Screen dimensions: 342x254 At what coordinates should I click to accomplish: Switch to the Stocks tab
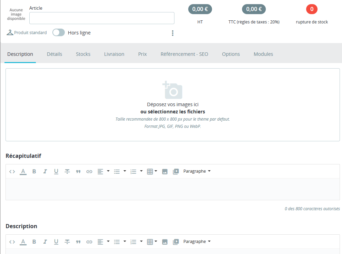coord(83,54)
